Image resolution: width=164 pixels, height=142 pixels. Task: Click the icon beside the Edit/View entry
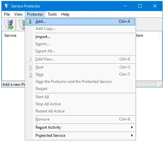pos(30,59)
